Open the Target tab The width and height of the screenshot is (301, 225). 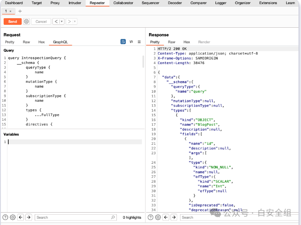[37, 3]
